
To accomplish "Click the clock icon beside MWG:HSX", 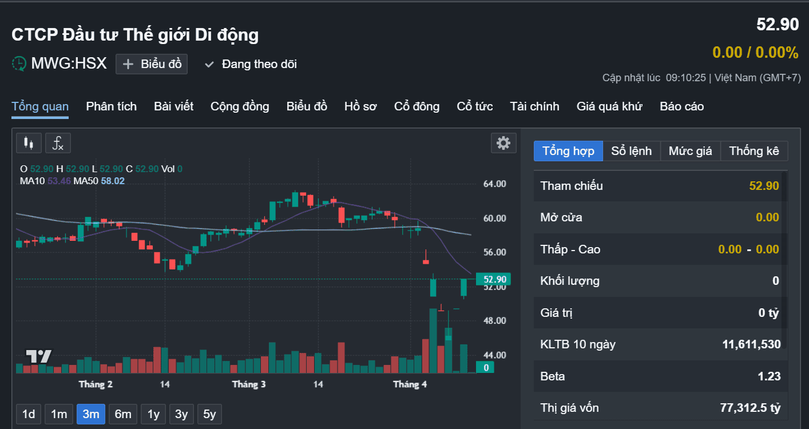I will tap(19, 63).
